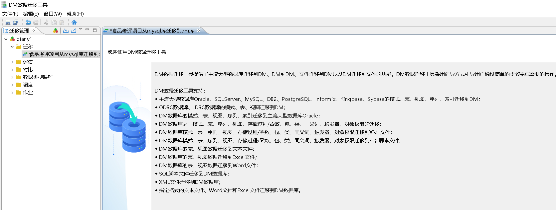Click the new project colored-hexagons icon in panel header
Viewport: 556px width, 210px height.
point(56,31)
